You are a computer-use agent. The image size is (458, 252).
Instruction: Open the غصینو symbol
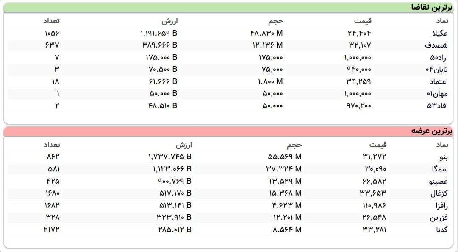[x=439, y=182]
